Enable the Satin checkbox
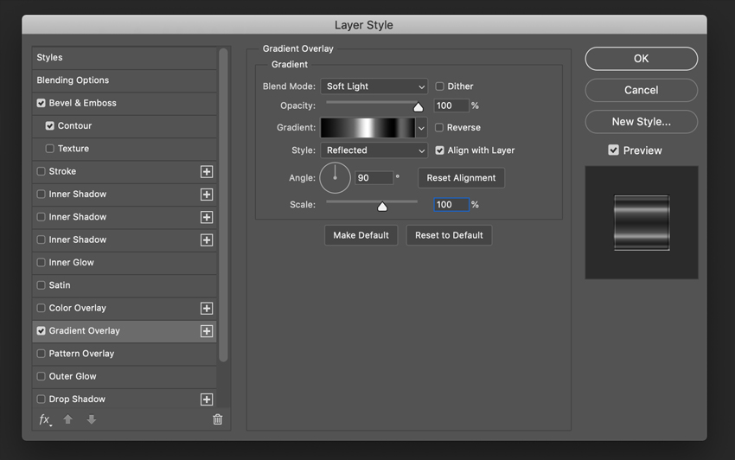Image resolution: width=735 pixels, height=460 pixels. (42, 285)
